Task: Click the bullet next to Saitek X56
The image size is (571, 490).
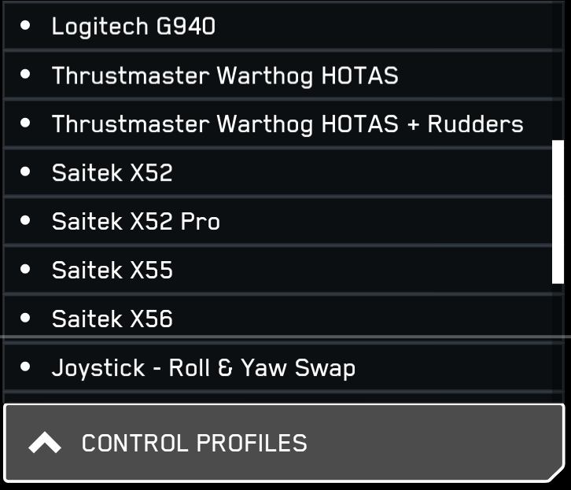Action: pyautogui.click(x=25, y=319)
